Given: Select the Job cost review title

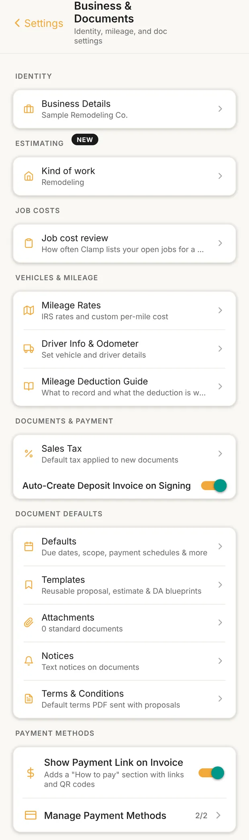Looking at the screenshot, I should 75,238.
